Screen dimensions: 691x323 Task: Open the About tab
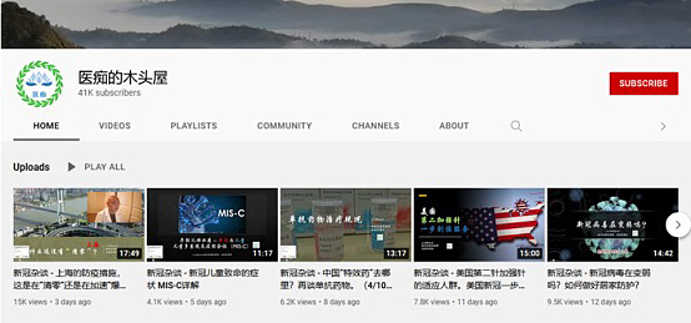454,126
